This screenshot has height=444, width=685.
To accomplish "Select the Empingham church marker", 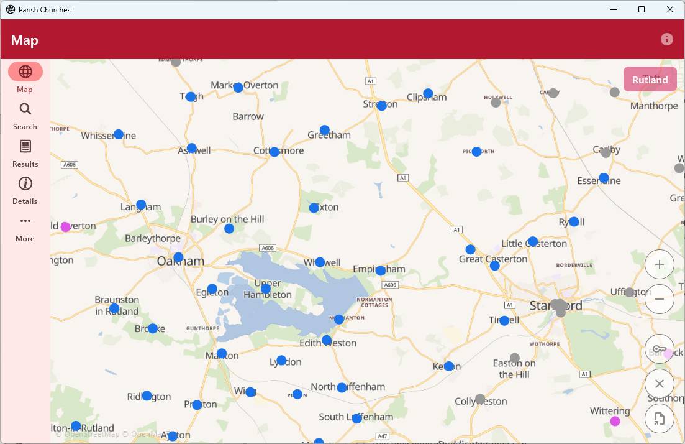I will 381,271.
